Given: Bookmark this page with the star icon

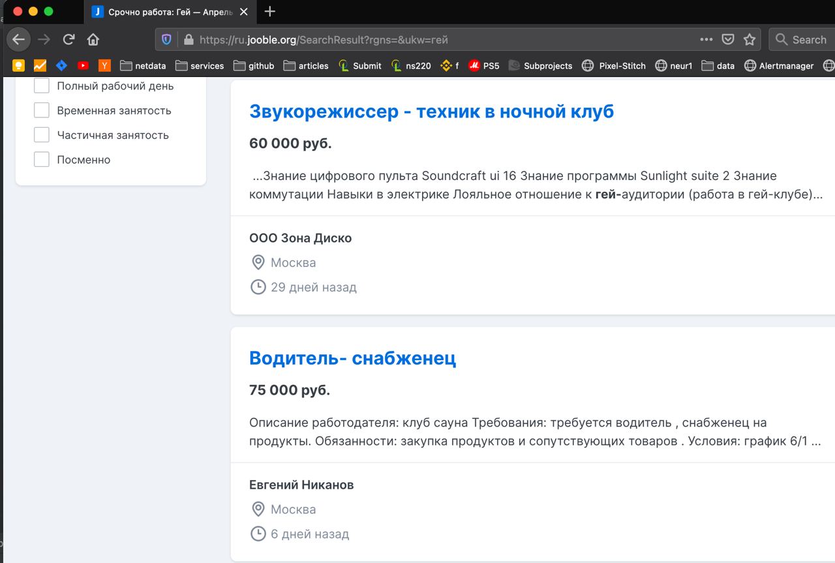Looking at the screenshot, I should (x=750, y=40).
